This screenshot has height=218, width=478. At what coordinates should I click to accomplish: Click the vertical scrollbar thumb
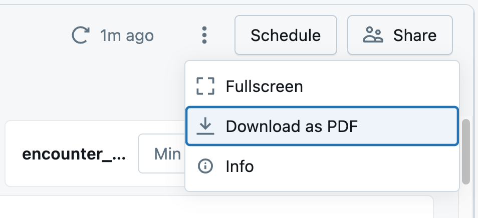(466, 151)
